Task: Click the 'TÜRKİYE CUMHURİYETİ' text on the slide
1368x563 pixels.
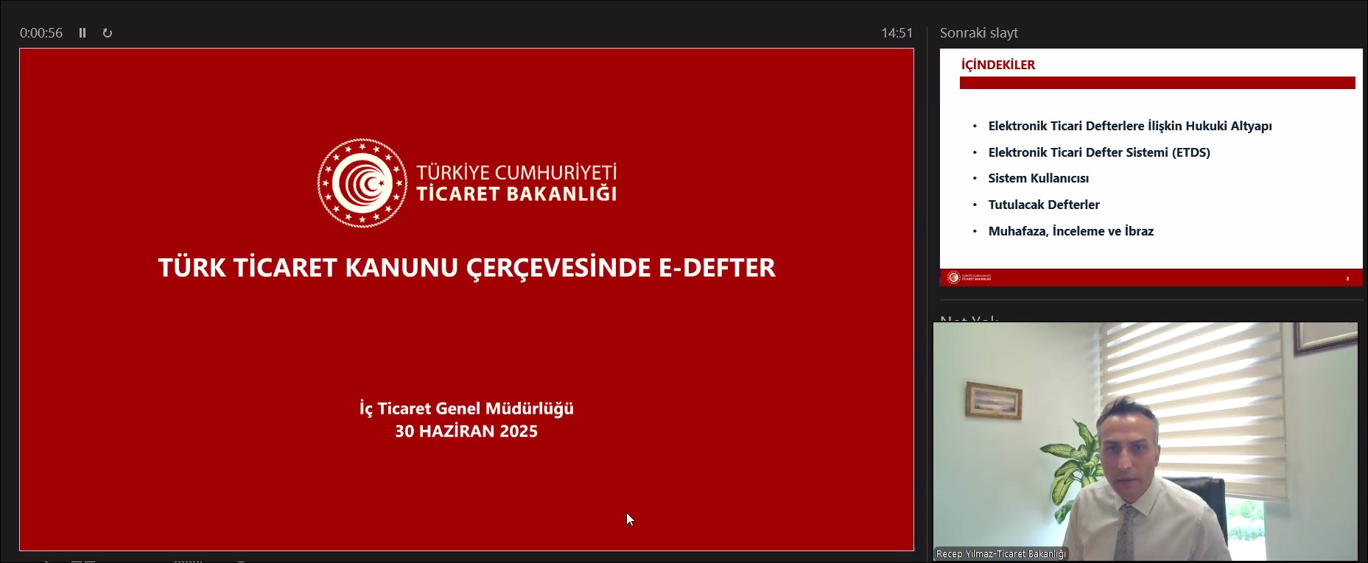Action: [516, 172]
